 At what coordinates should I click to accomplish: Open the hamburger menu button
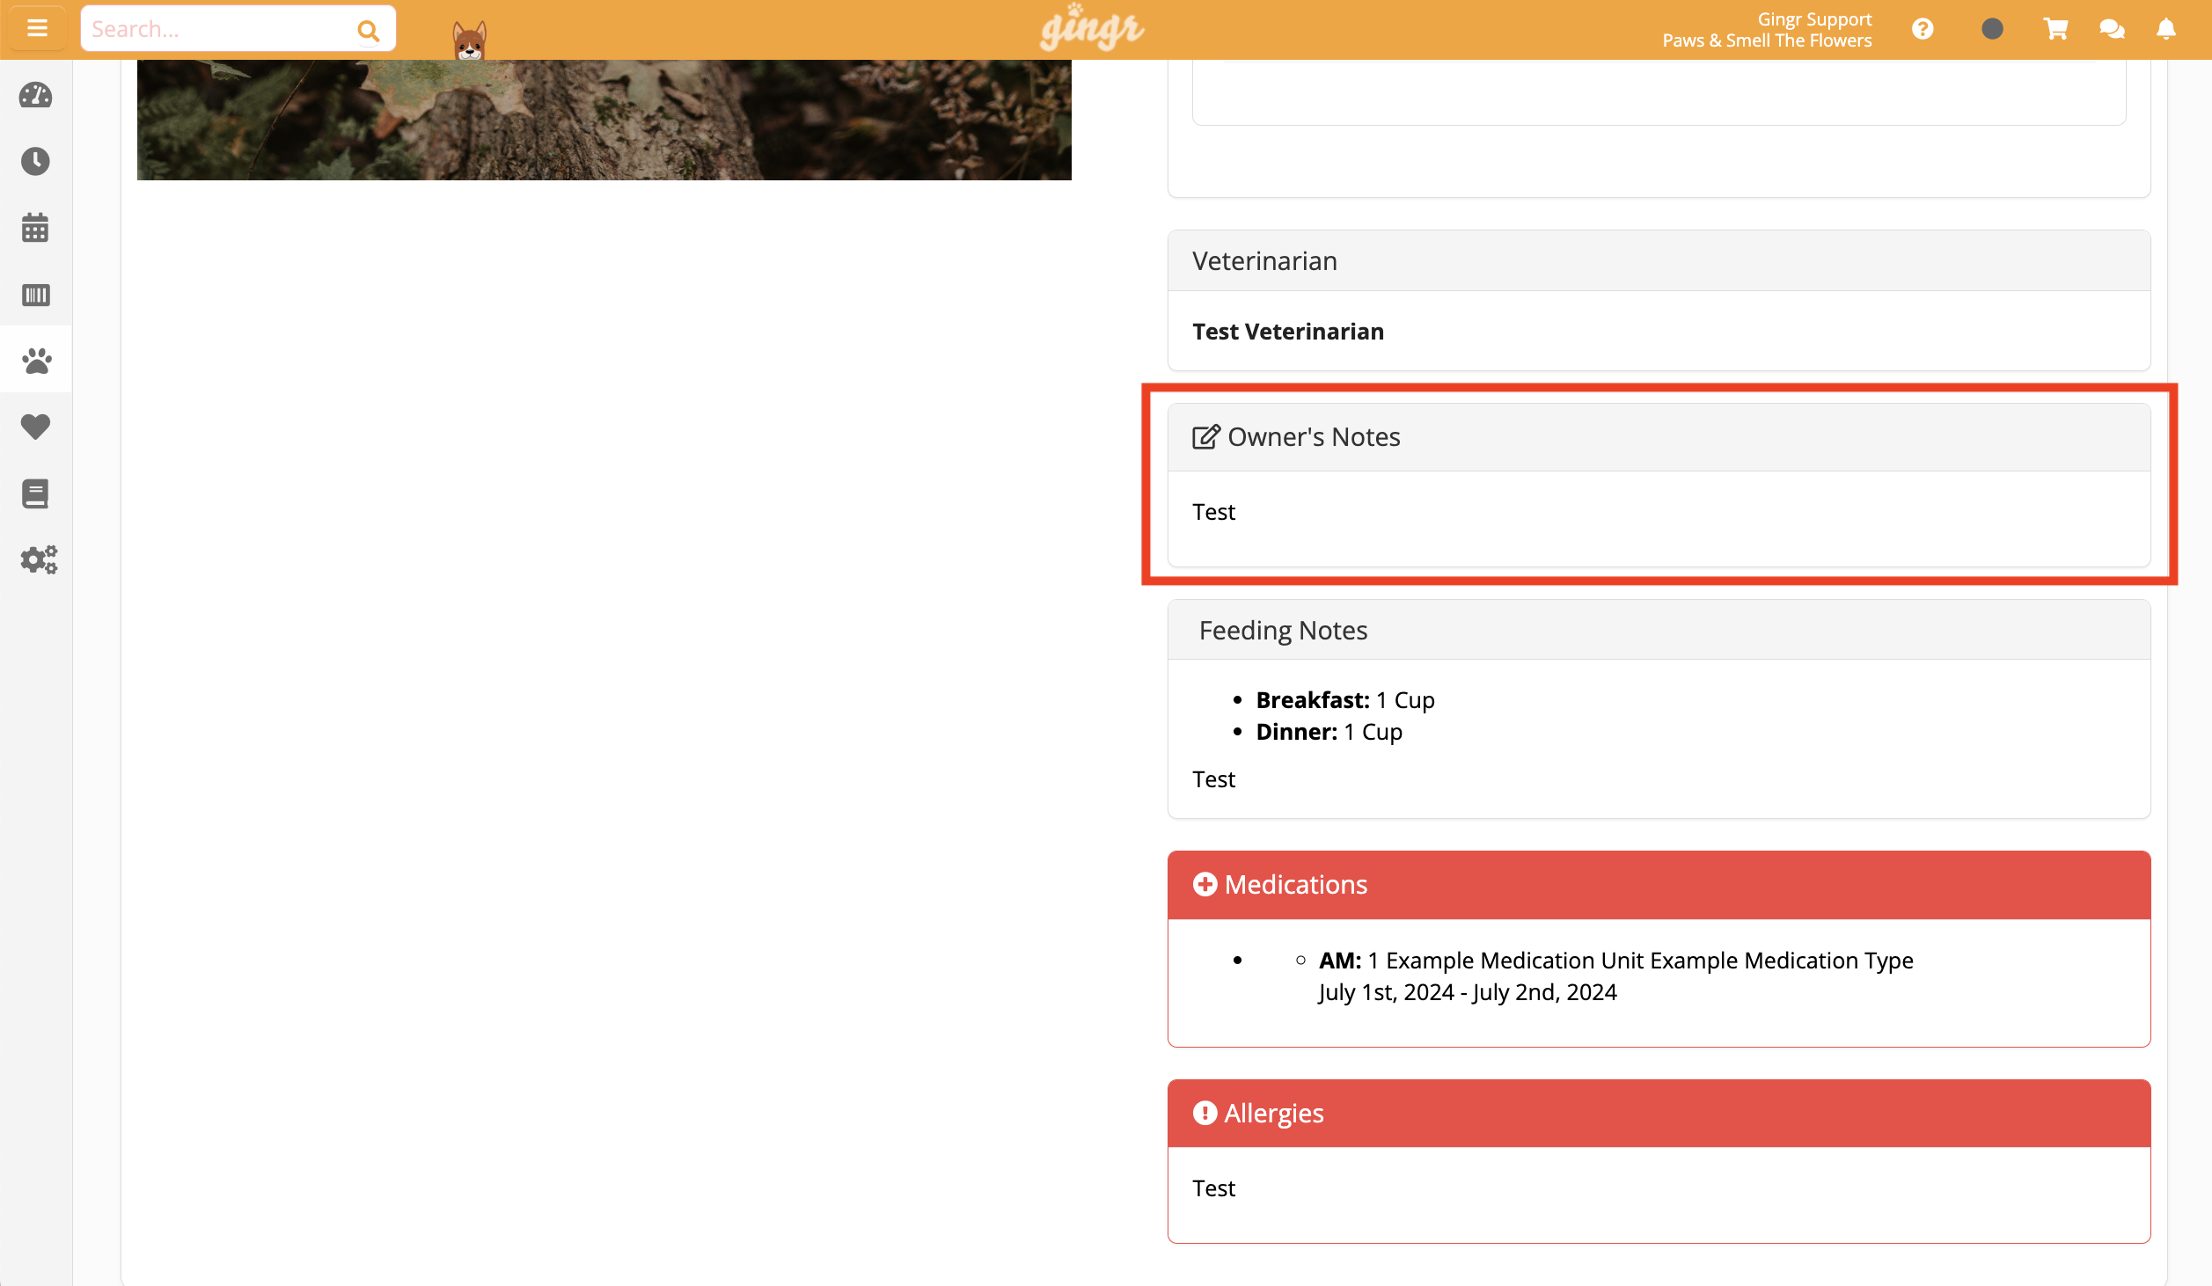coord(36,29)
